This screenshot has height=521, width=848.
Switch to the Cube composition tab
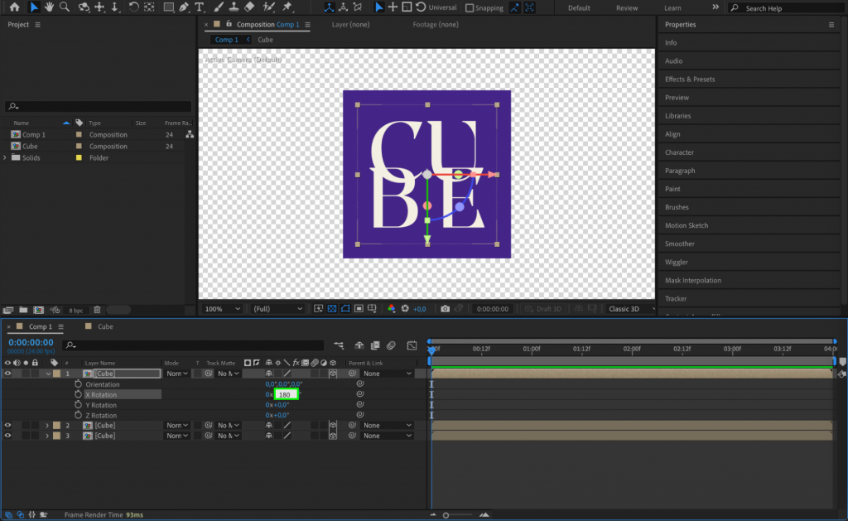(264, 39)
